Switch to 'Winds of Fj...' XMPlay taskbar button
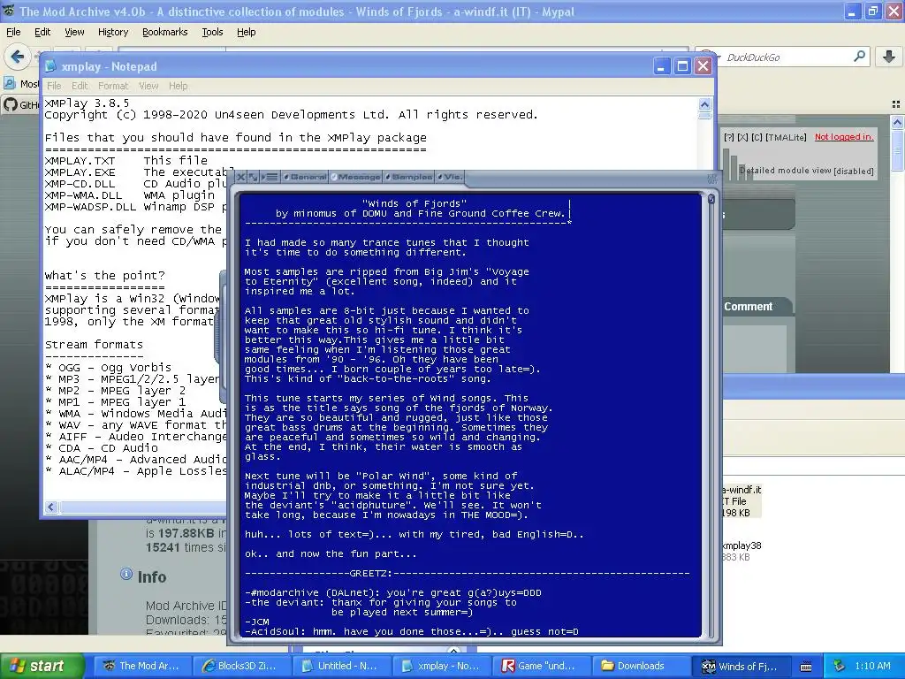This screenshot has height=679, width=905. pos(740,666)
